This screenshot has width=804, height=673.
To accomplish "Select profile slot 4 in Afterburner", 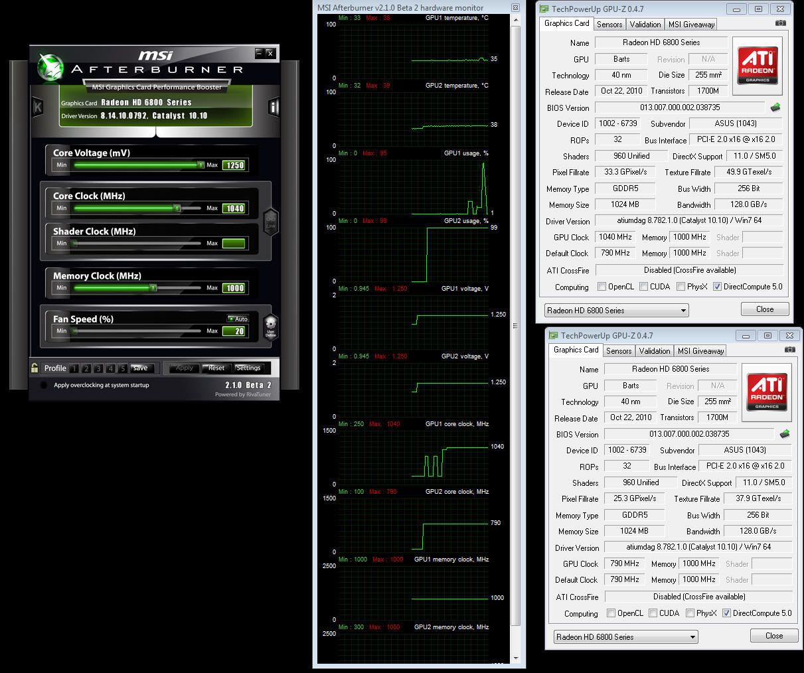I will (x=110, y=368).
